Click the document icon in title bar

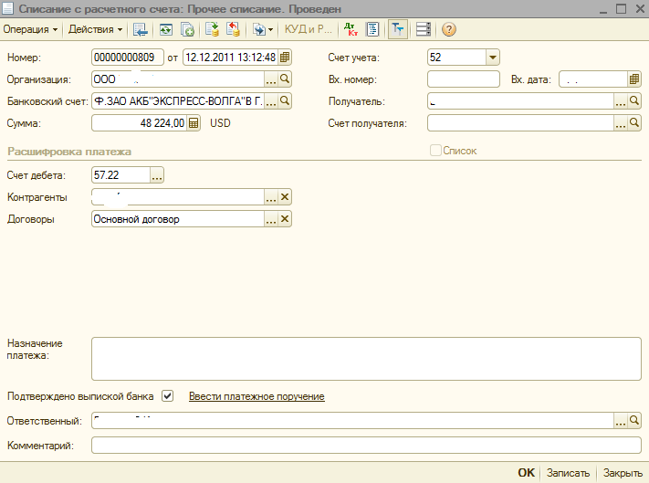click(x=8, y=8)
